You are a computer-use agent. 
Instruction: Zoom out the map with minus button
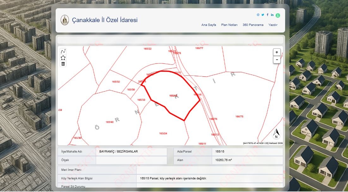(x=277, y=60)
